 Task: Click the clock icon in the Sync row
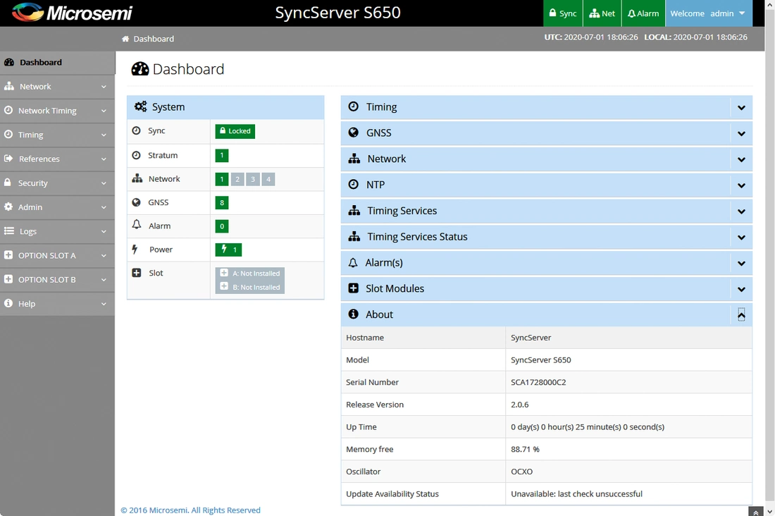pos(137,130)
